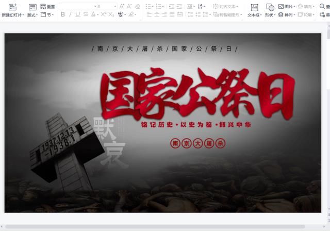The width and height of the screenshot is (330, 231).
Task: Toggle Italic formatting
Action: pos(70,14)
